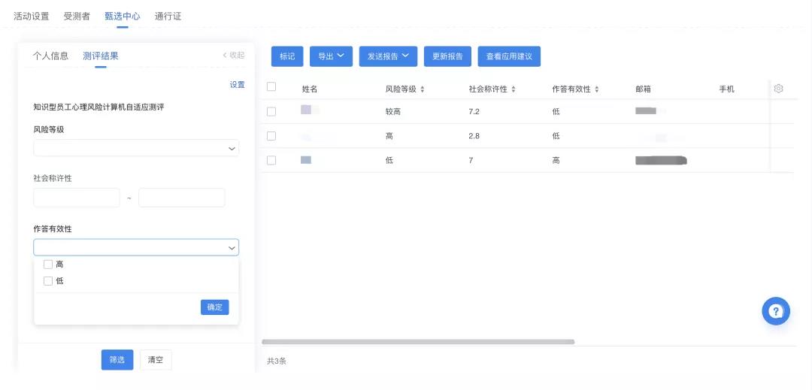Viewport: 812px width, 390px height.
Task: Click the 社会称许性 minimum value input
Action: (x=77, y=198)
